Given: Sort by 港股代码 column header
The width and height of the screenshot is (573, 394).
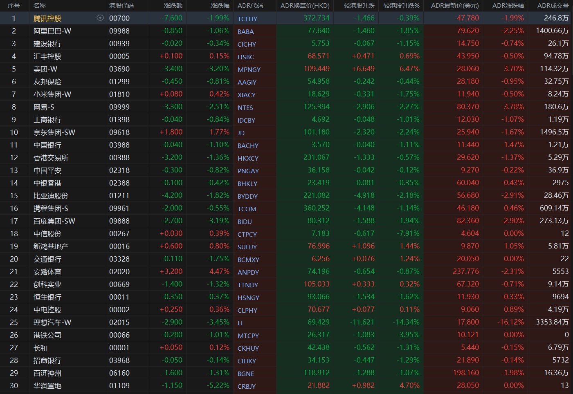Looking at the screenshot, I should pos(121,6).
